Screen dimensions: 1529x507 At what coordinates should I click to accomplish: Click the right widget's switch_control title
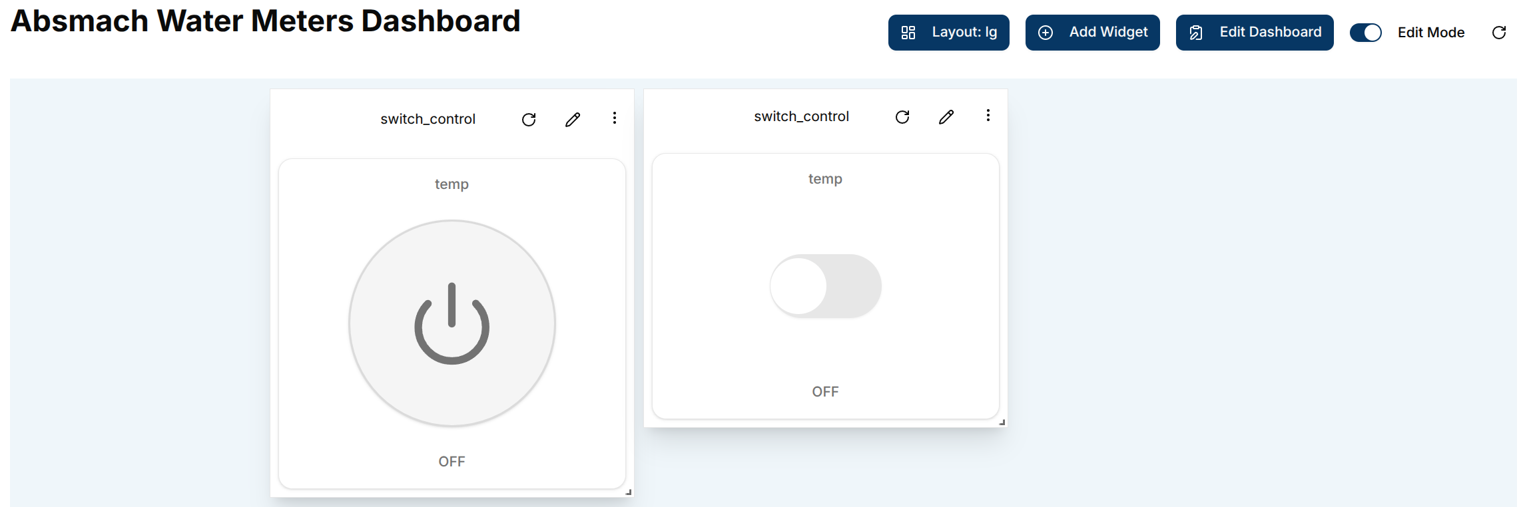coord(801,116)
